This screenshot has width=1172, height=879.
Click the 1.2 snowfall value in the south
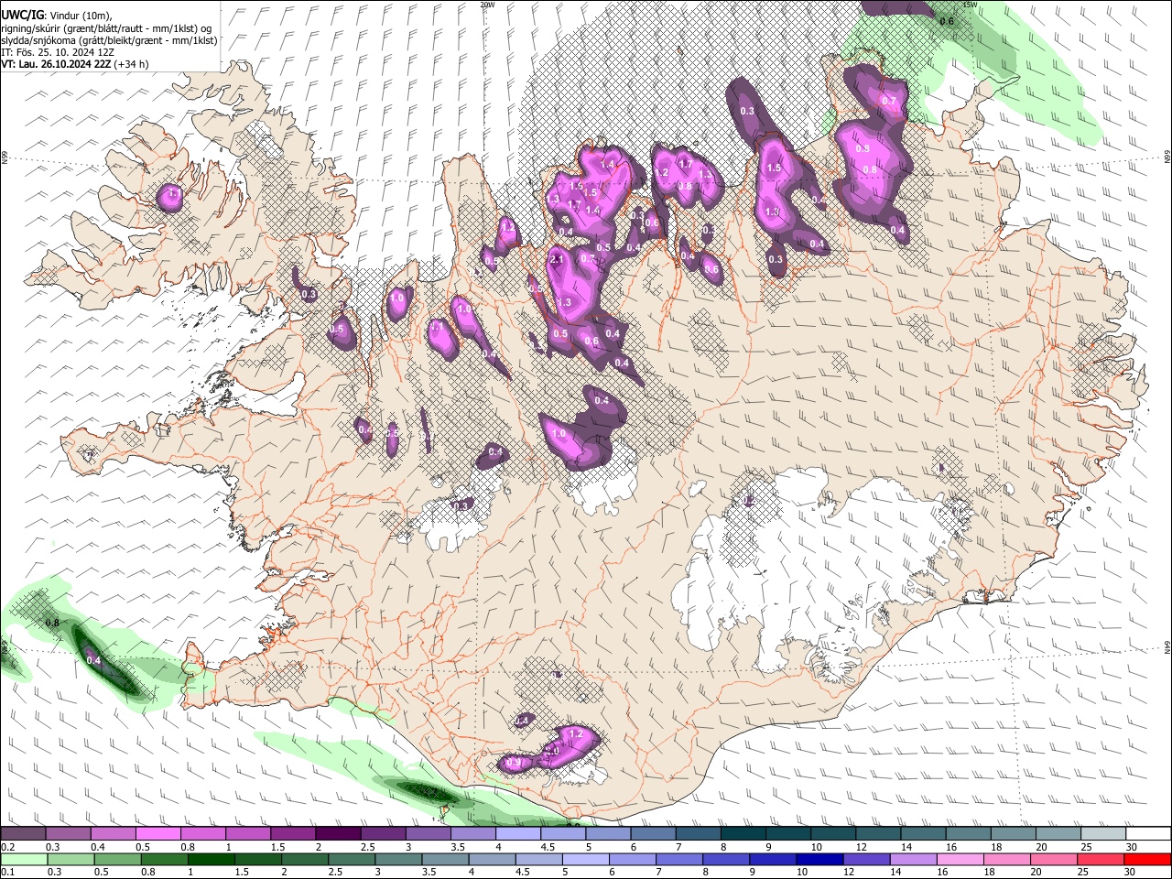pos(576,733)
